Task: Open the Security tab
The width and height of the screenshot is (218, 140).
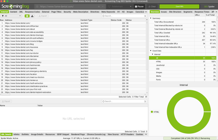Action: coord(67,12)
